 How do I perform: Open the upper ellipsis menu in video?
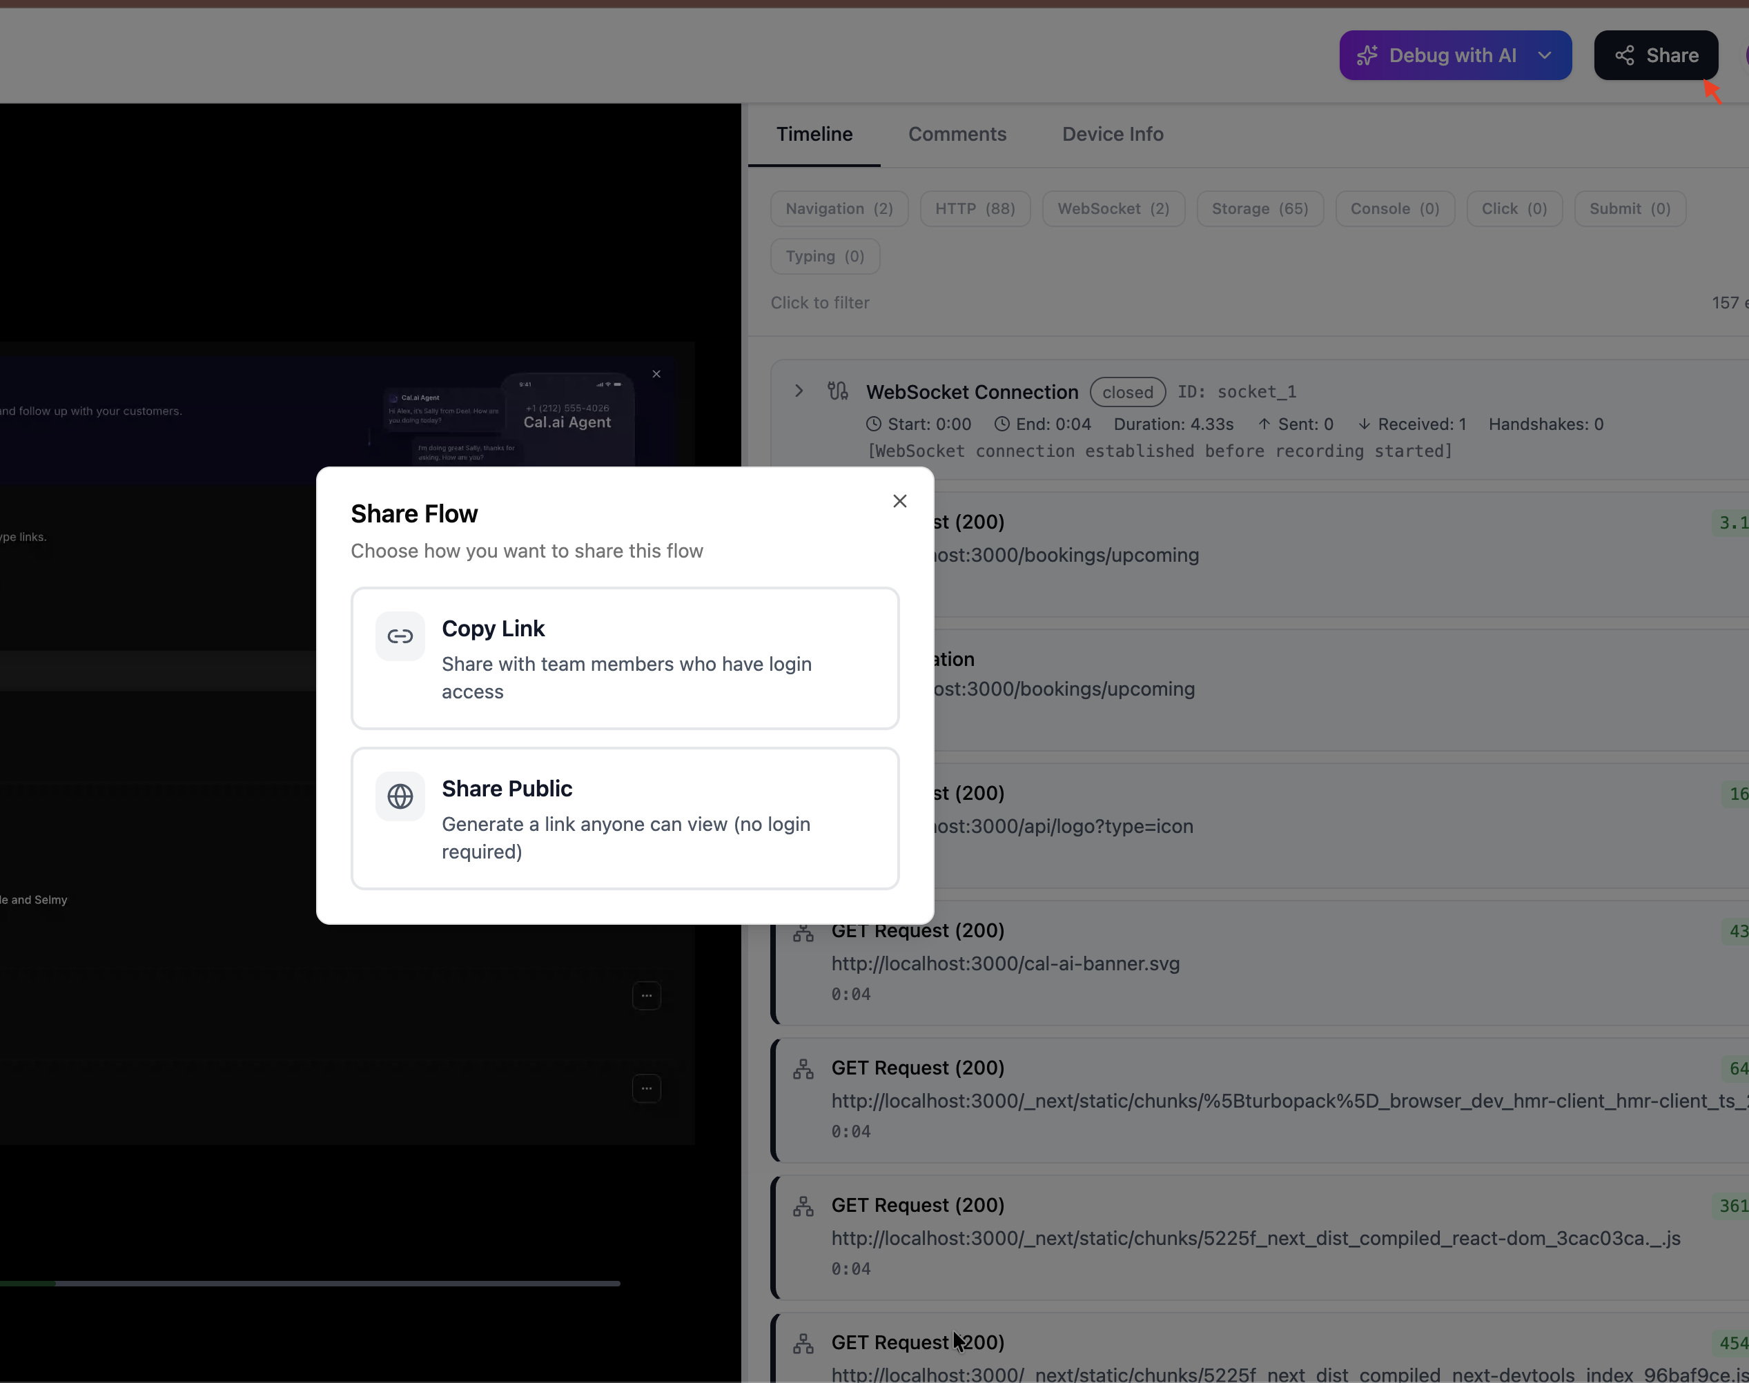[x=646, y=995]
